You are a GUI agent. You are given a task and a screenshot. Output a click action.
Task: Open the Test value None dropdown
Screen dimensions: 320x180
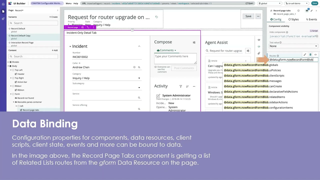pyautogui.click(x=293, y=46)
